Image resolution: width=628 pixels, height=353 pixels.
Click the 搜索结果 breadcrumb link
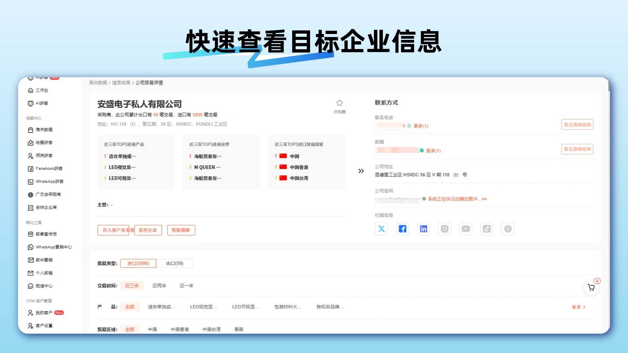[x=121, y=83]
